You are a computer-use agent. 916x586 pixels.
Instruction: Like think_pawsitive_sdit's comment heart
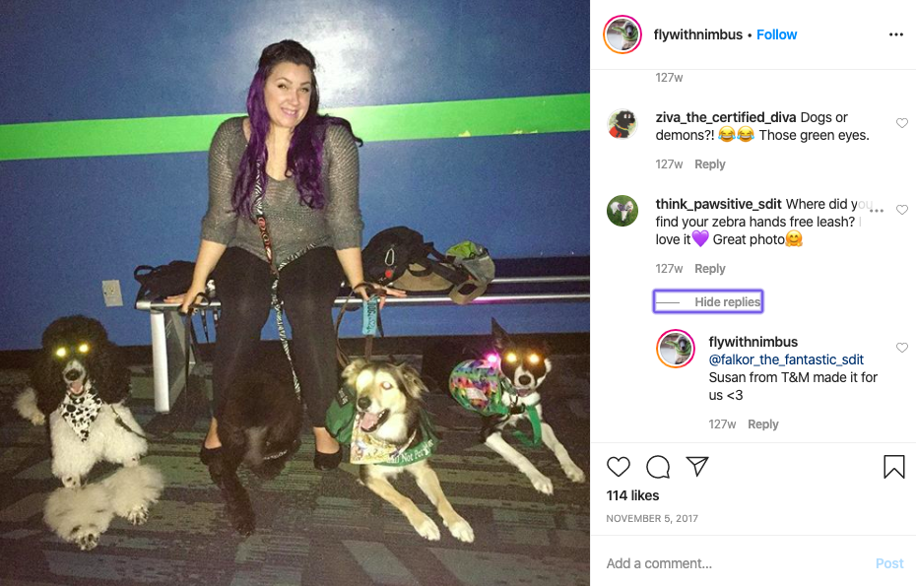point(902,210)
